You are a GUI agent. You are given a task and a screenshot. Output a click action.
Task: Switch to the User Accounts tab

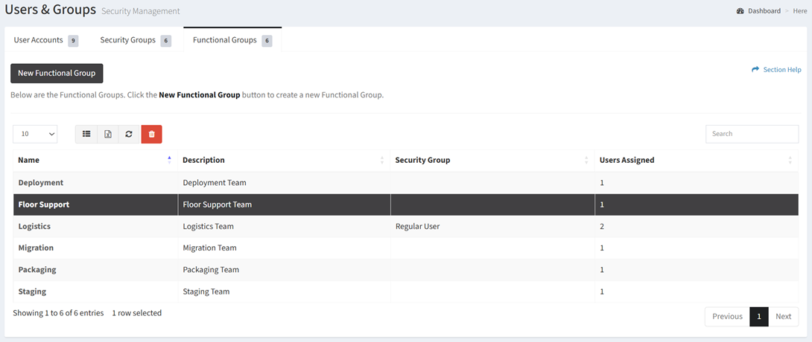point(45,40)
